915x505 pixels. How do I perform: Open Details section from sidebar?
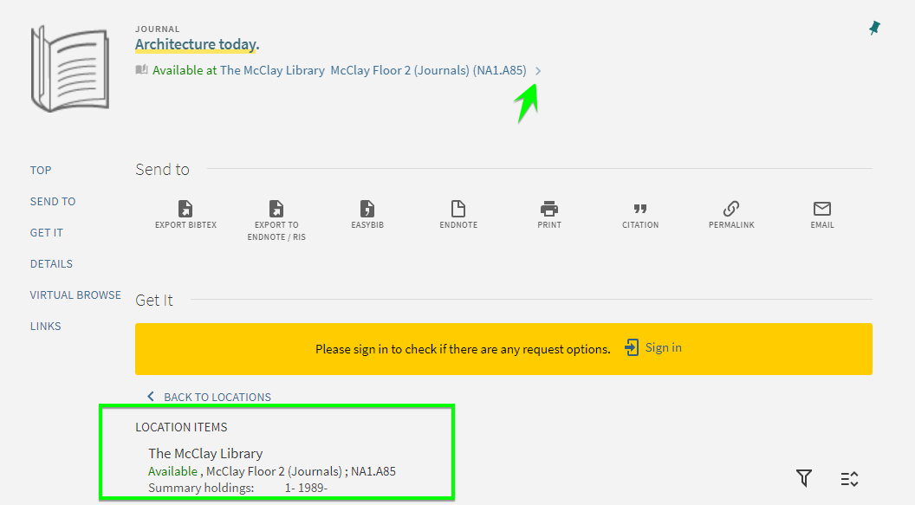coord(51,264)
